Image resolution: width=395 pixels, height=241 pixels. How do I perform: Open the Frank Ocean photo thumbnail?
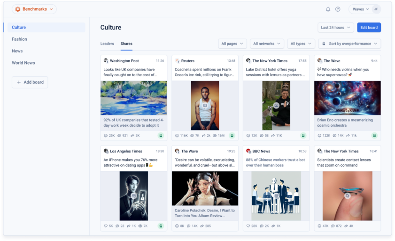point(205,105)
